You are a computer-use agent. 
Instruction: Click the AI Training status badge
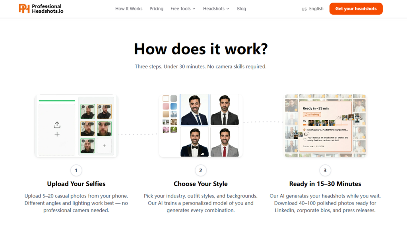pyautogui.click(x=312, y=115)
